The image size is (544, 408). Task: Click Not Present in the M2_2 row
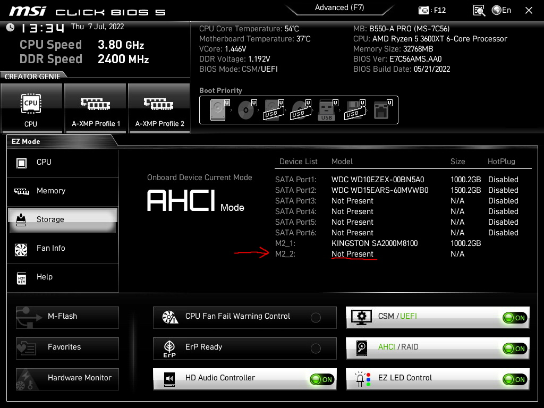tap(352, 254)
